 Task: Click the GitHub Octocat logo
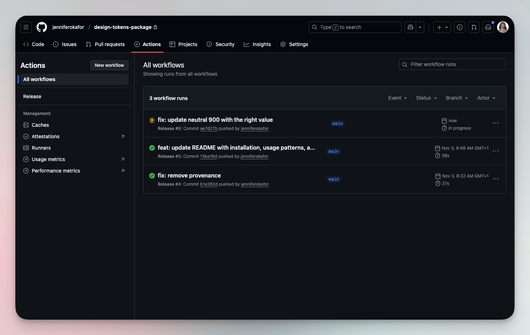tap(42, 27)
